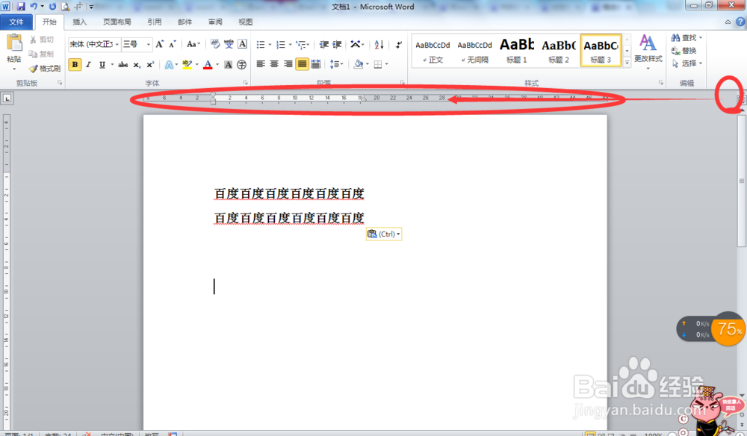Click the Cut (剪切) command
Screen dimensions: 747x436
pyautogui.click(x=41, y=40)
